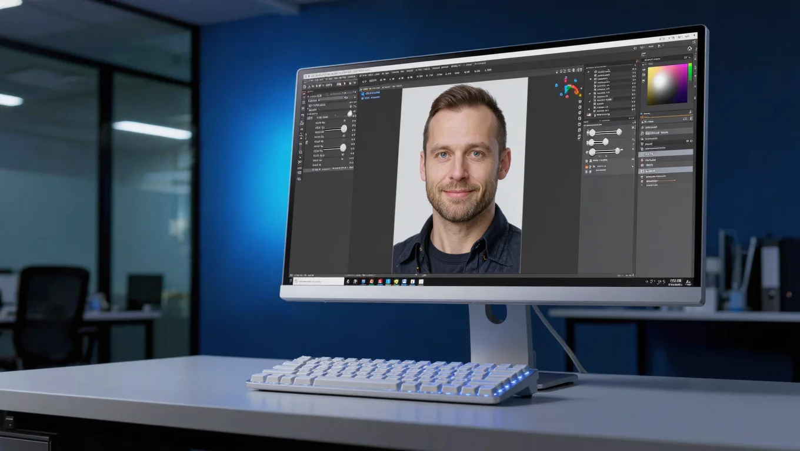Click the search box in the Windows taskbar
This screenshot has height=451, width=800.
point(318,281)
